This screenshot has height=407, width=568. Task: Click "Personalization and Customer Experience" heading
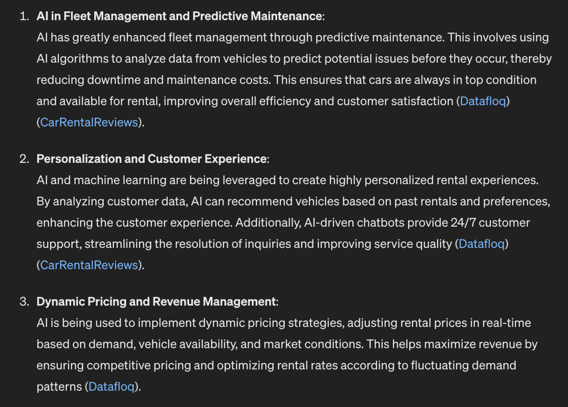tap(151, 159)
